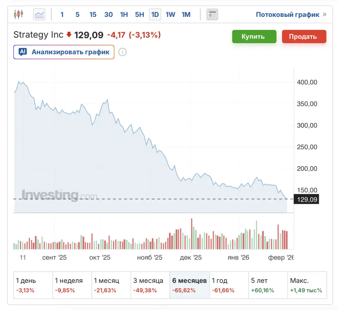This screenshot has width=338, height=310.
Task: Select the 15 minute interval
Action: [93, 14]
